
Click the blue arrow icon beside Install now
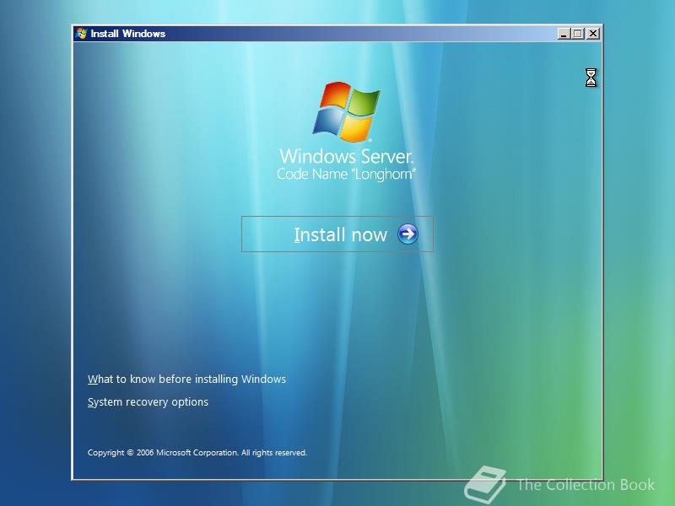tap(408, 234)
